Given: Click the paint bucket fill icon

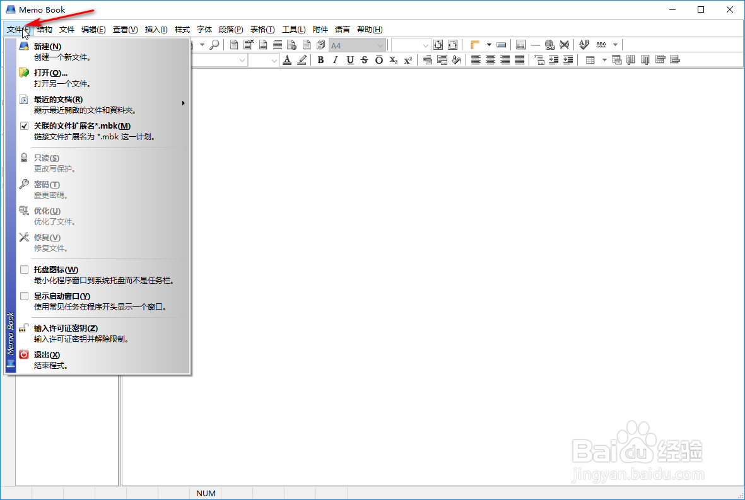Looking at the screenshot, I should coord(457,60).
